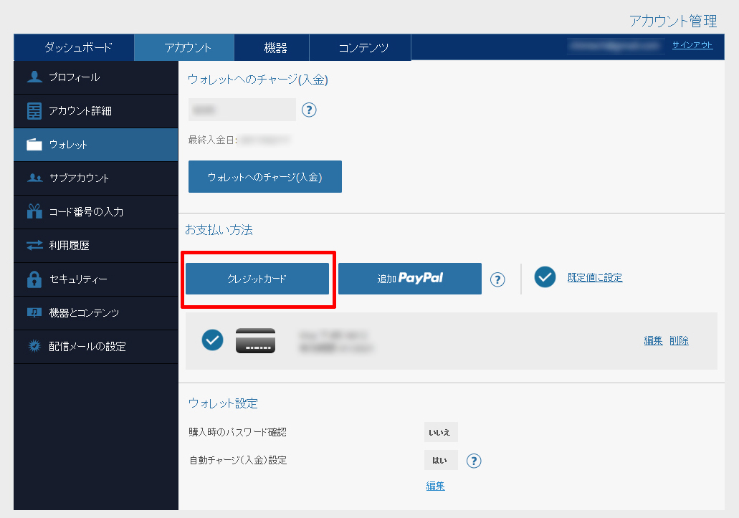Click 編集 link for saved card
The width and height of the screenshot is (739, 518).
tap(653, 340)
